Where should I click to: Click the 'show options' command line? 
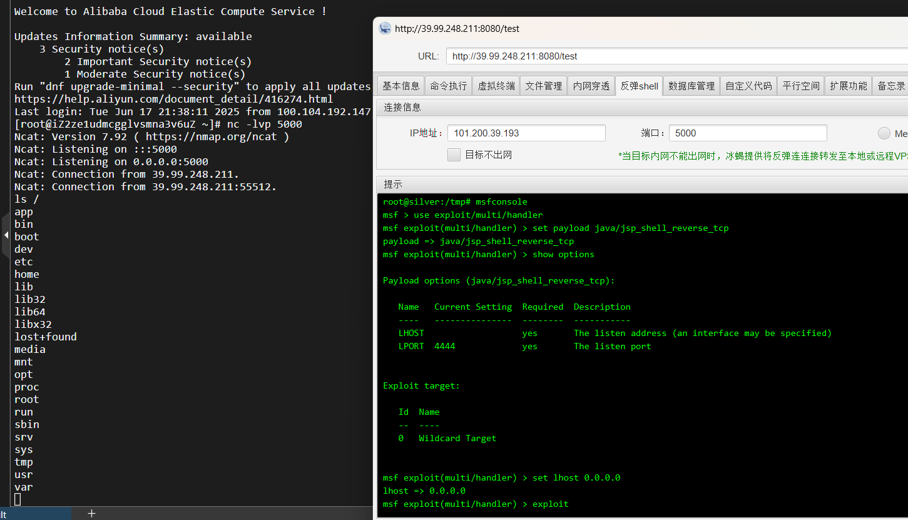tap(489, 254)
